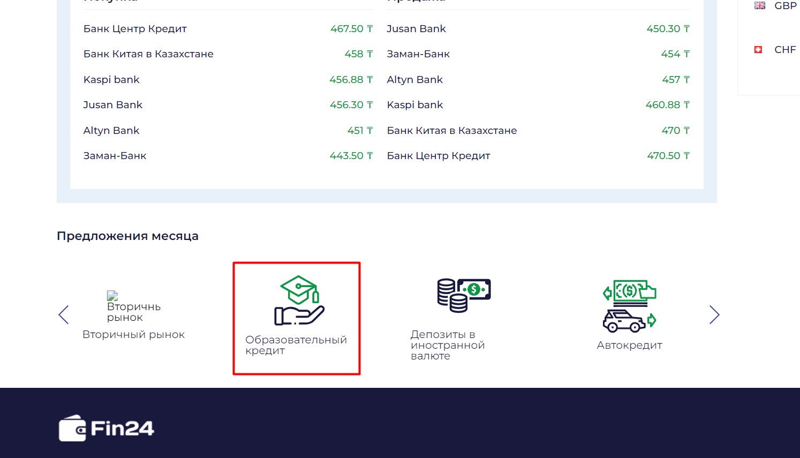Open the graduation cap education loan icon
The height and width of the screenshot is (458, 800).
coord(299,301)
